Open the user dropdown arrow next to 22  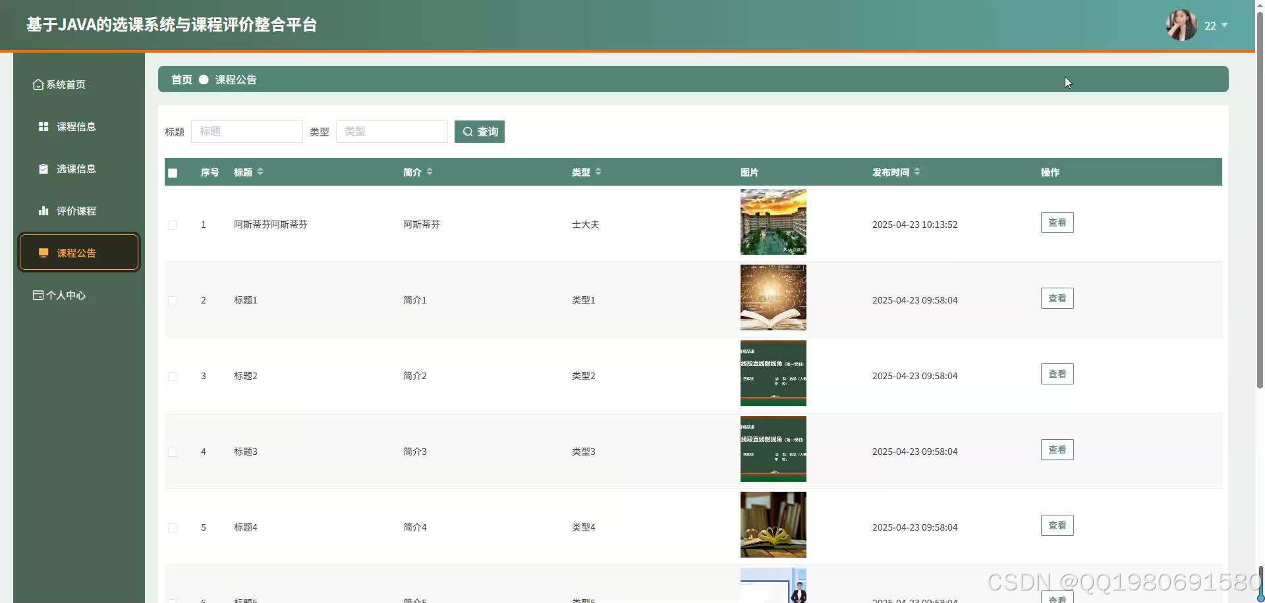(1224, 25)
